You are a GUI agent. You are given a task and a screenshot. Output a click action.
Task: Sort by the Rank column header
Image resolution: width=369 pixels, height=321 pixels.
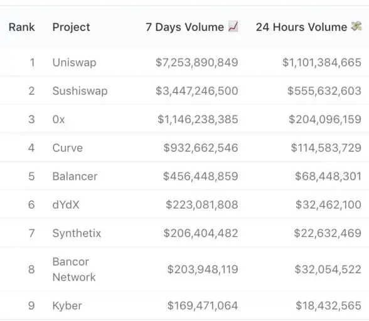click(x=21, y=27)
